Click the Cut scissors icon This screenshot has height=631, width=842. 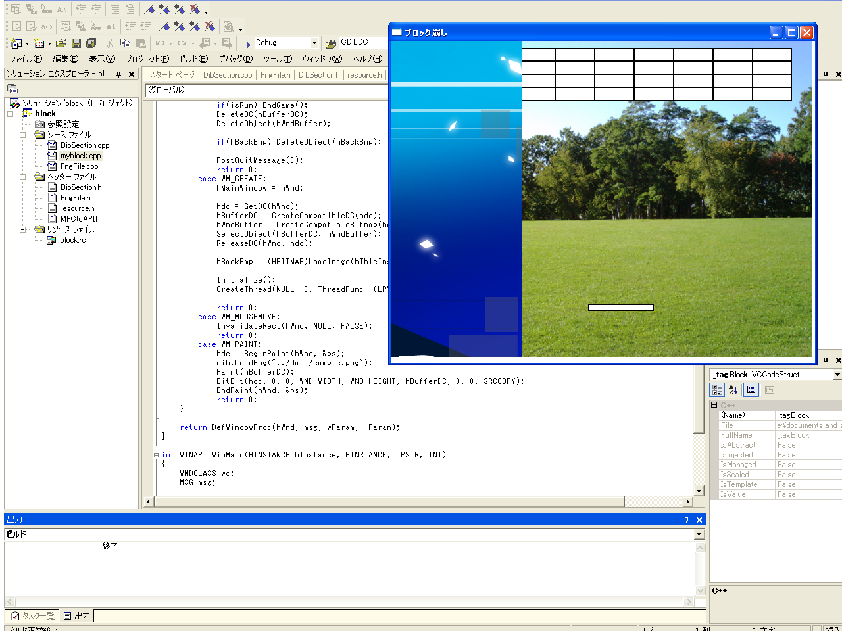point(110,43)
